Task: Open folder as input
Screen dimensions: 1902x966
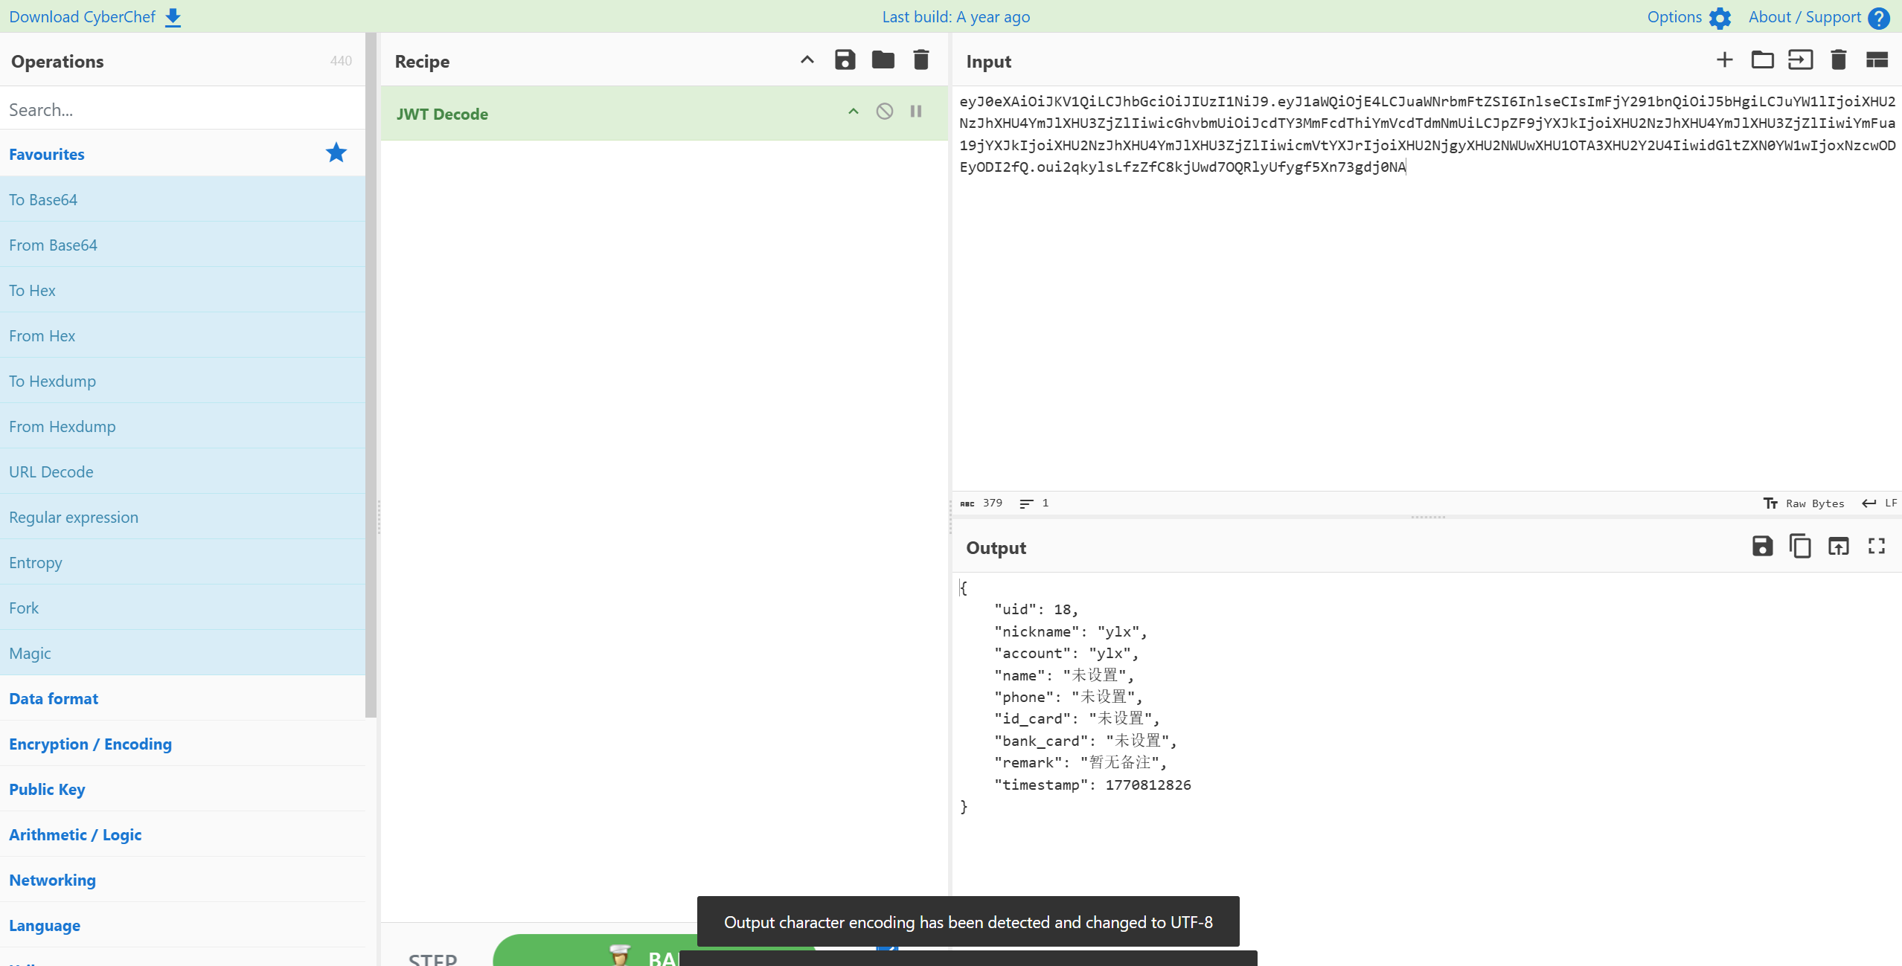Action: point(1762,60)
